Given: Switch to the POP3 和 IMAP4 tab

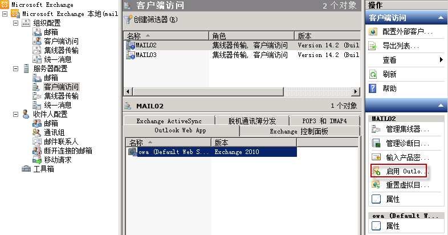Looking at the screenshot, I should pos(324,121).
